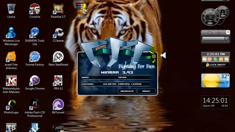Click the Name field containing Seven
The width and height of the screenshot is (235, 132).
122,77
